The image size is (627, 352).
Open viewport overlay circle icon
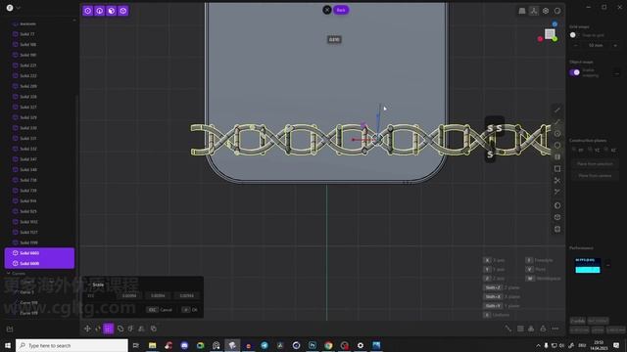point(557,11)
